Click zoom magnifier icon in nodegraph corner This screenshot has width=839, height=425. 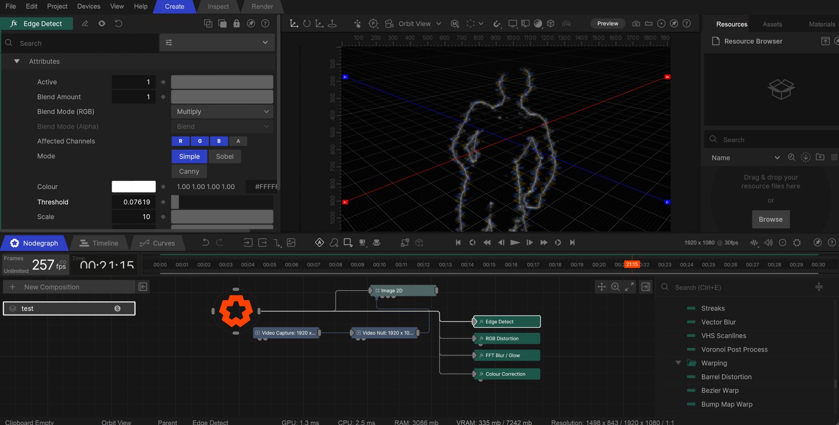click(x=615, y=287)
